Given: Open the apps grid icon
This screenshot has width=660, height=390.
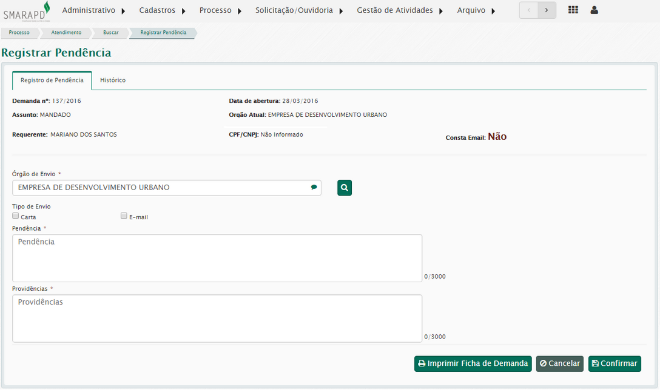Looking at the screenshot, I should [x=573, y=10].
